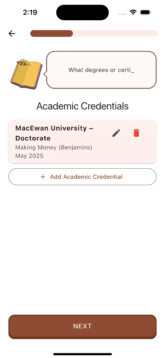
Task: Tap the speech bubble asking about degrees
Action: click(x=101, y=70)
